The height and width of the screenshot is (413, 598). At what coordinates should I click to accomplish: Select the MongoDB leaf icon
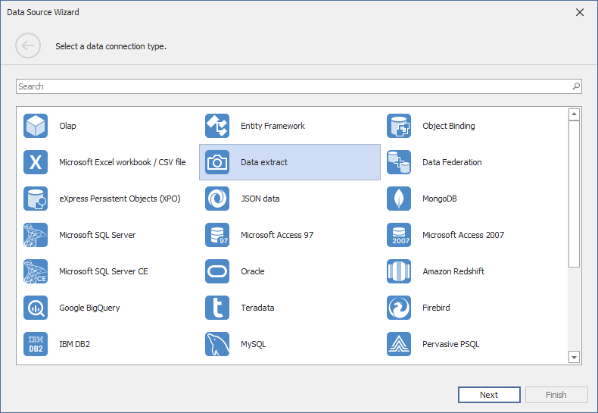pos(398,199)
